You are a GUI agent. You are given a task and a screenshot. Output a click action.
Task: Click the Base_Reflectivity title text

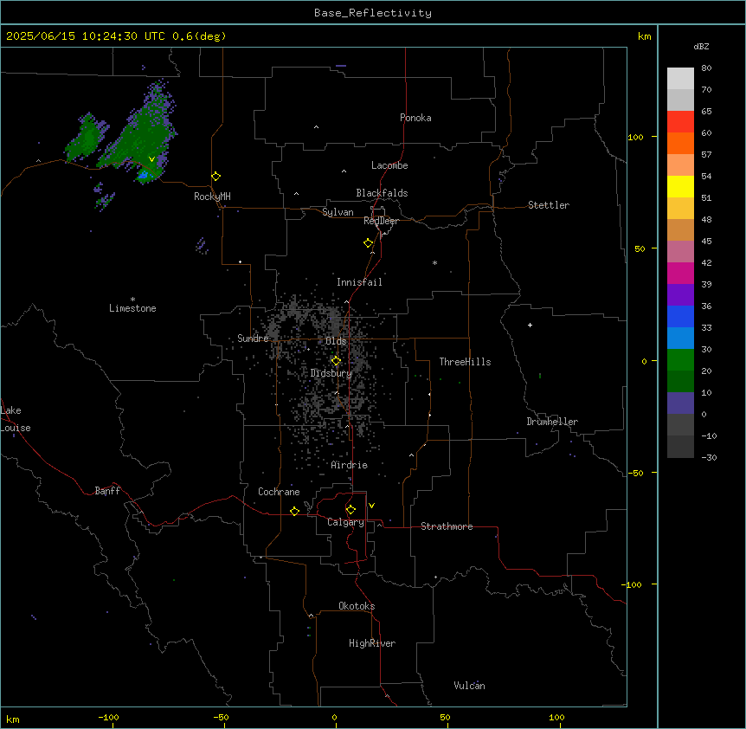pos(373,13)
